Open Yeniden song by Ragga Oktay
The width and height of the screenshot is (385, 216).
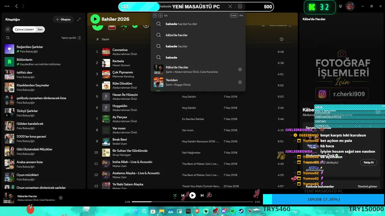pos(198,82)
